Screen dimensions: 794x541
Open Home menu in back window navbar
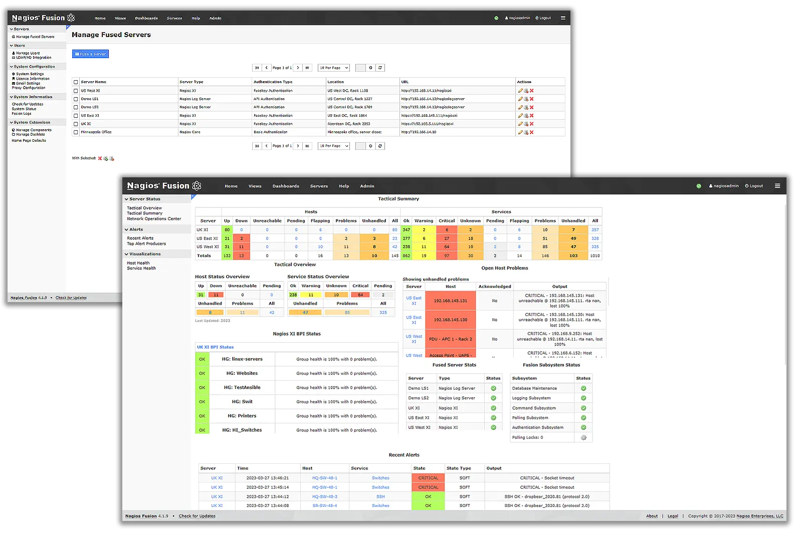pos(100,18)
